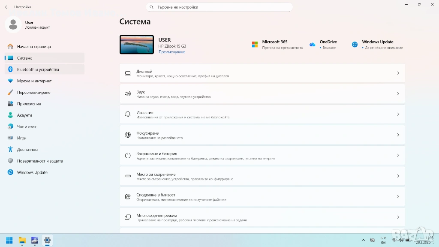Image resolution: width=439 pixels, height=247 pixels.
Task: Show hidden system tray icons
Action: tap(363, 240)
